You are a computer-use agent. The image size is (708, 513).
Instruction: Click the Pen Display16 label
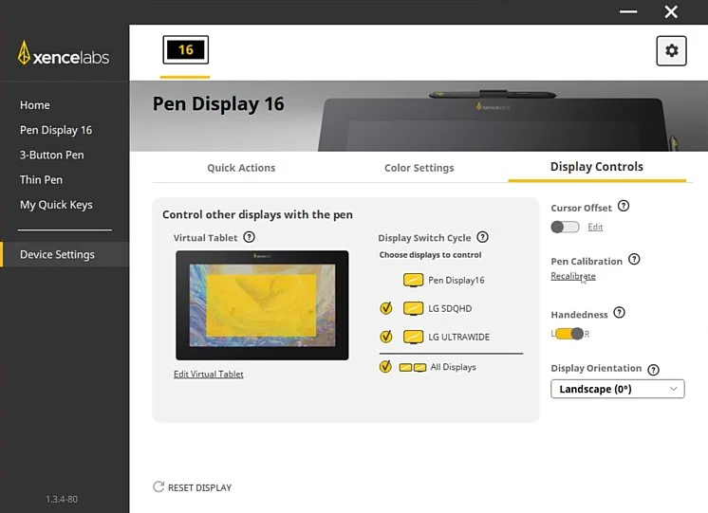coord(456,280)
